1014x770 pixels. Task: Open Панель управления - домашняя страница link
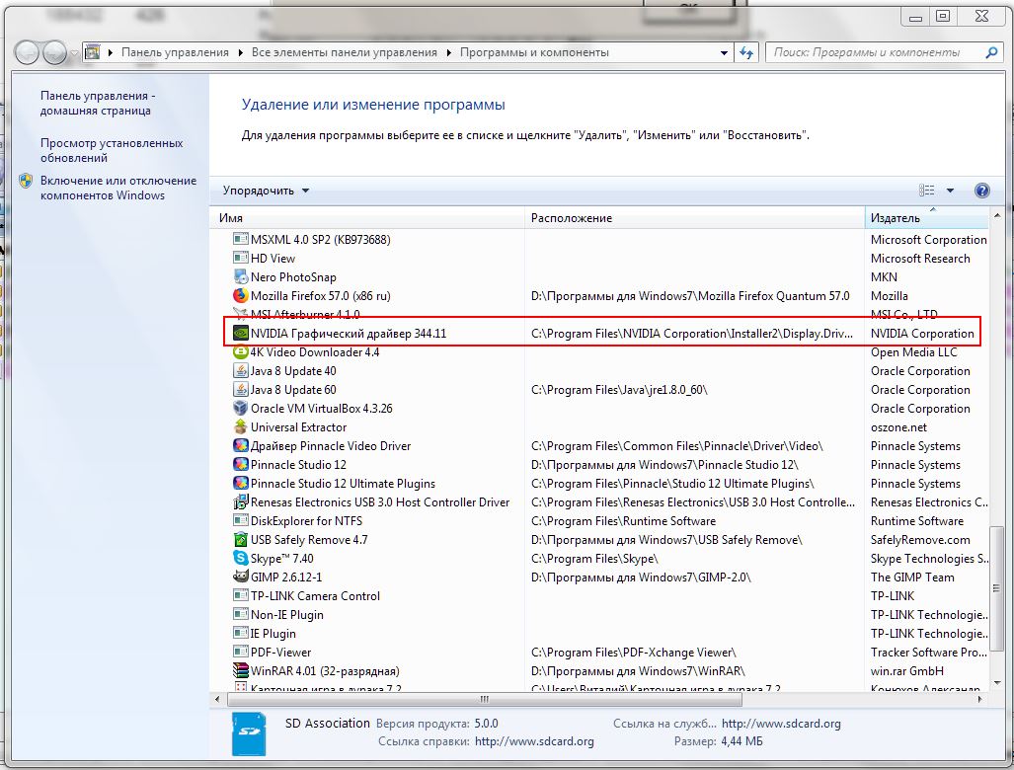(98, 103)
